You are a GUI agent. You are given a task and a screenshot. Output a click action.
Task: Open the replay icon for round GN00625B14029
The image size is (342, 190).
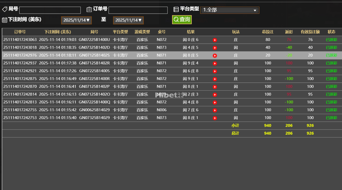click(215, 110)
